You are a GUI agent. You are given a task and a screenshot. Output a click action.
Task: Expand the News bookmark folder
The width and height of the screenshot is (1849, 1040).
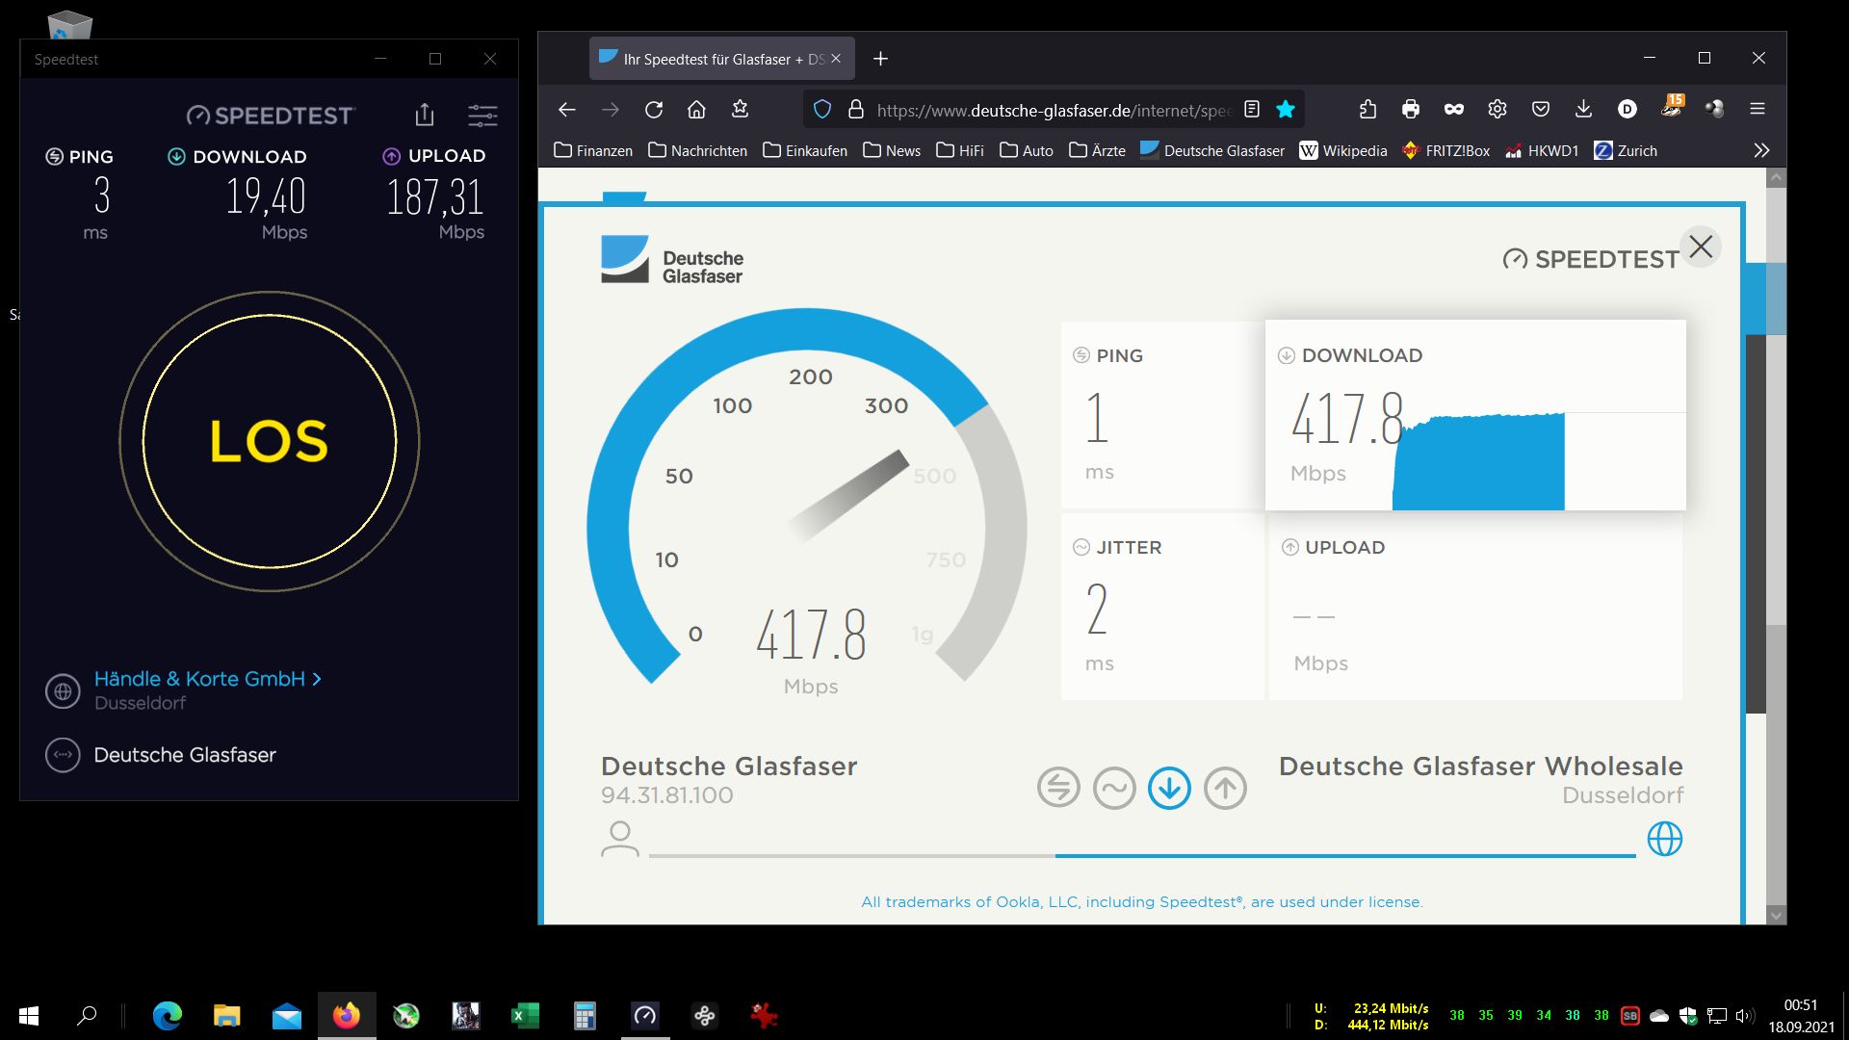892,150
